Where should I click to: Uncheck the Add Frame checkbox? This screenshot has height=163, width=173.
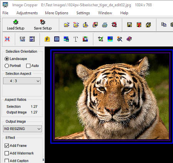click(7, 146)
